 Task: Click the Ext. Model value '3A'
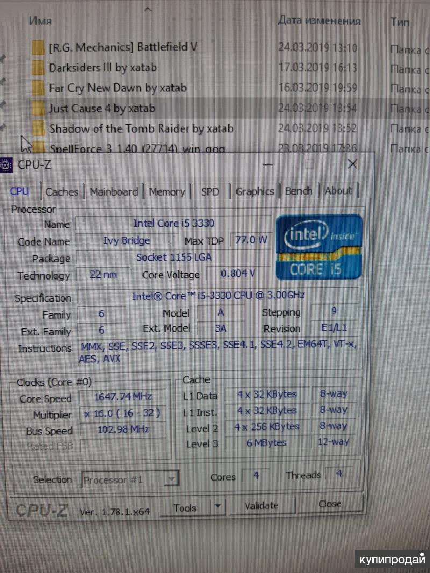[220, 328]
